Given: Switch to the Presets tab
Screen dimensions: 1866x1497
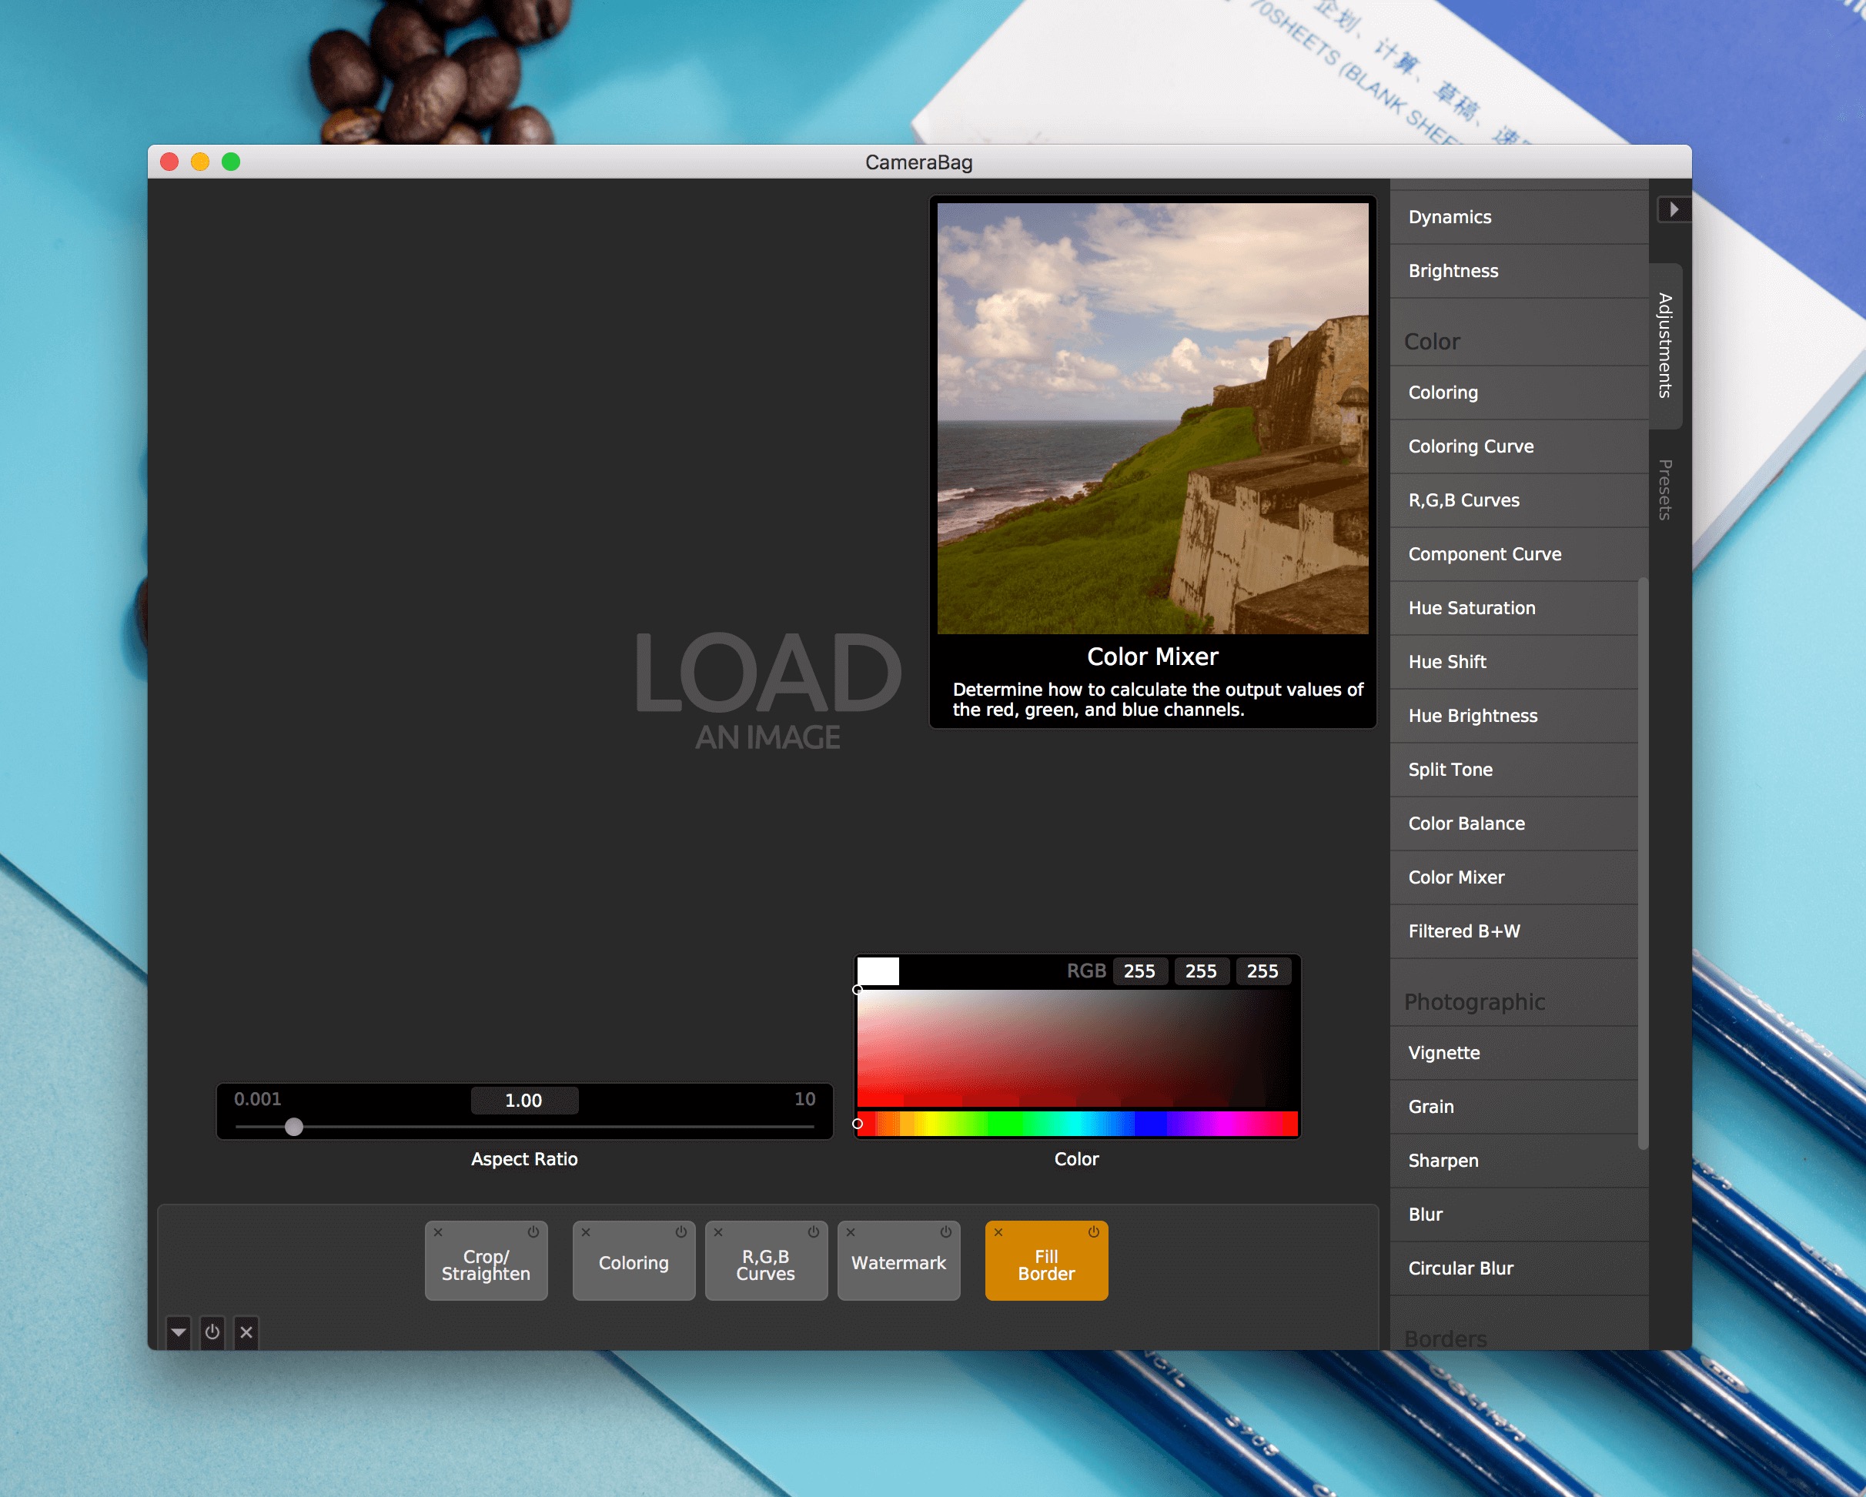Looking at the screenshot, I should click(1665, 490).
